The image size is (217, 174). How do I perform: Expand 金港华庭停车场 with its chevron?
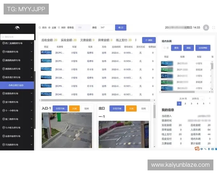[x=31, y=136]
